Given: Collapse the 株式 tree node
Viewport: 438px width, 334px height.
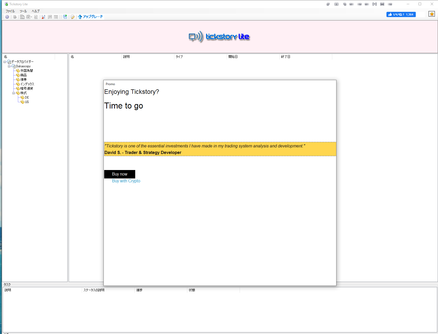Looking at the screenshot, I should point(13,93).
